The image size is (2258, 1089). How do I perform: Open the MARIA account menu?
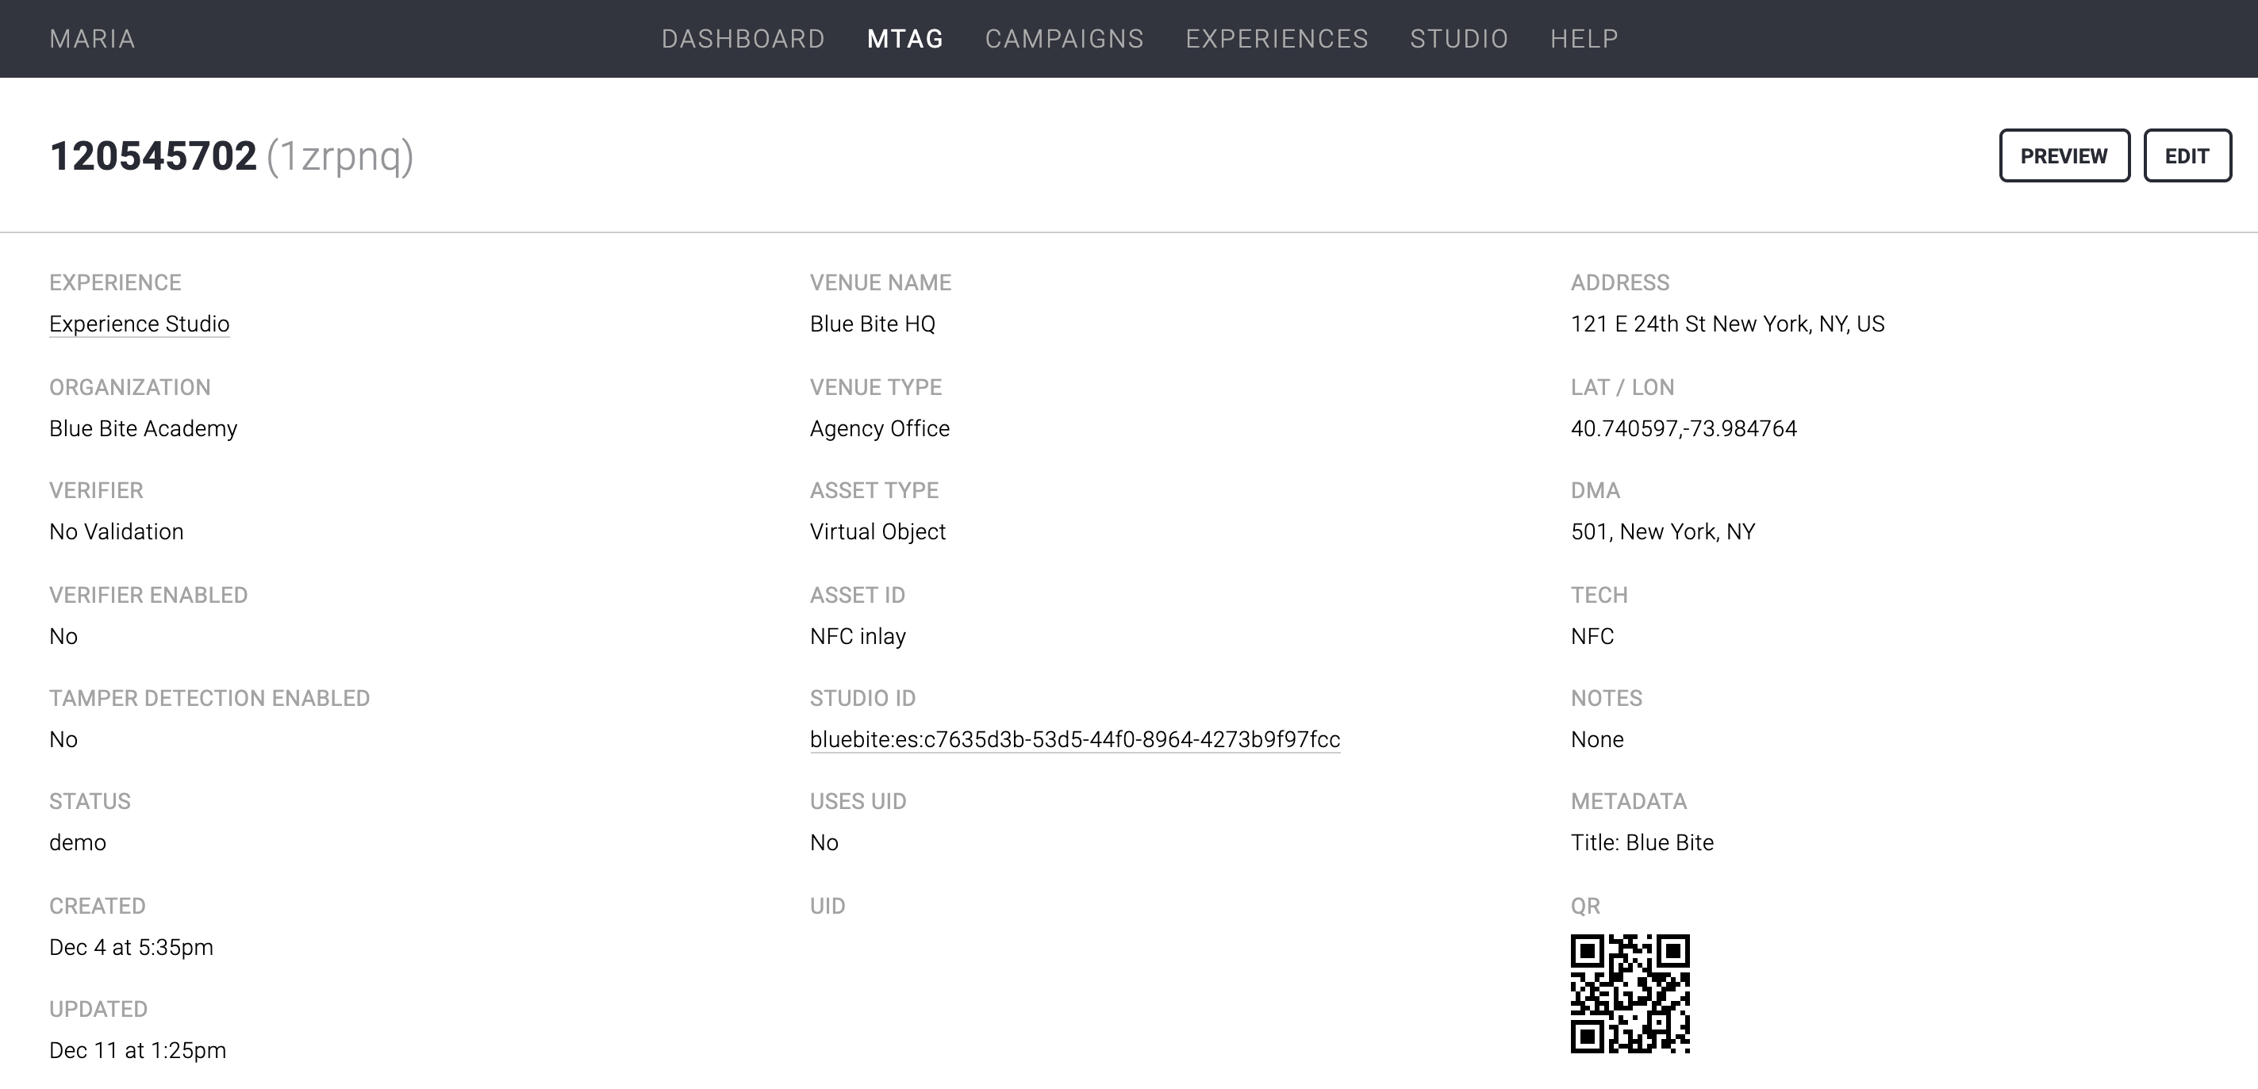pyautogui.click(x=92, y=39)
